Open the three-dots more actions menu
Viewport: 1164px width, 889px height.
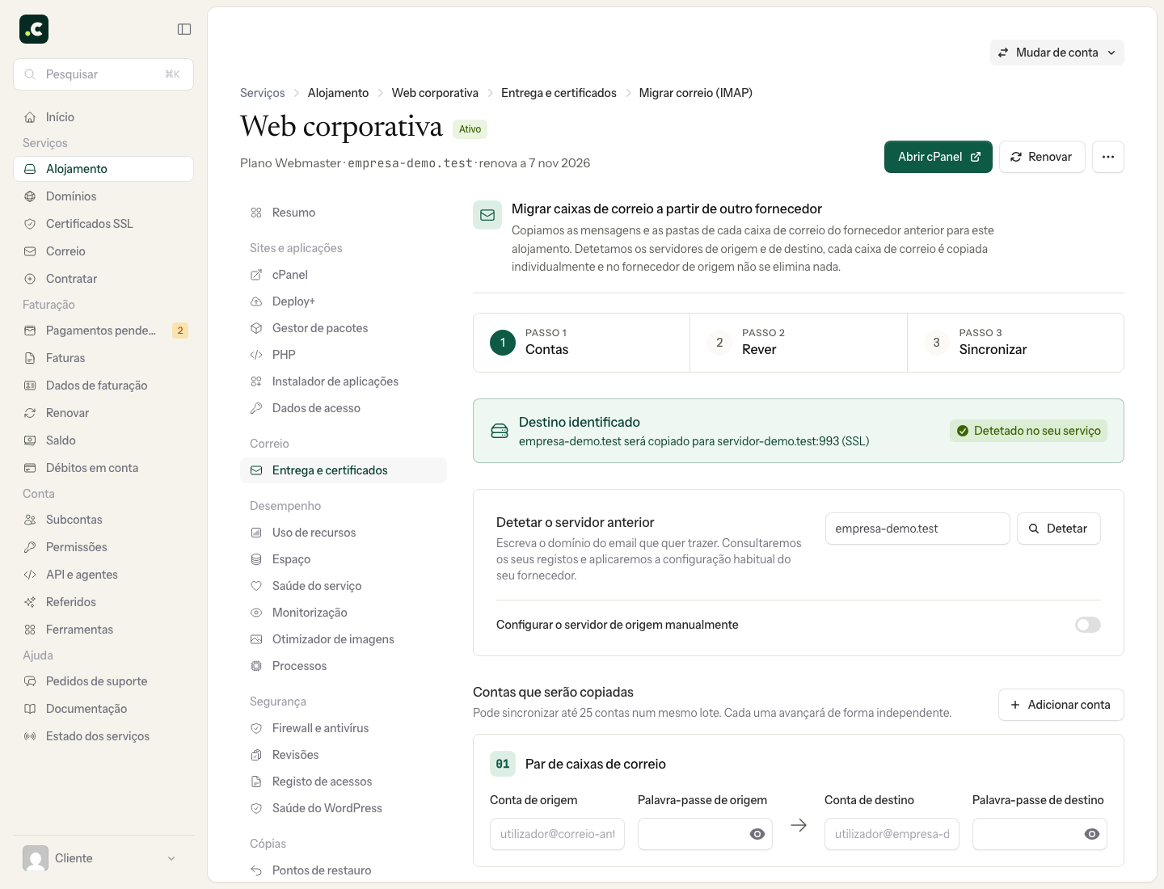click(x=1108, y=157)
